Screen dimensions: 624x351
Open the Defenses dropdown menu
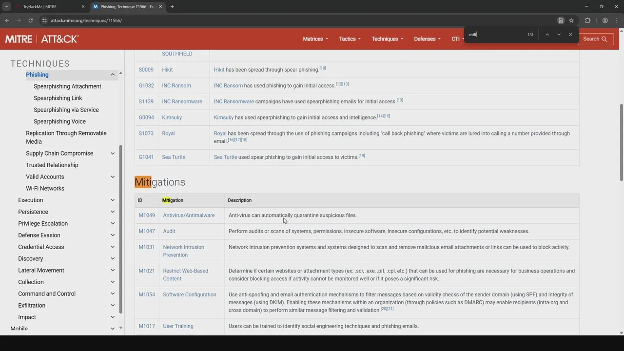428,39
